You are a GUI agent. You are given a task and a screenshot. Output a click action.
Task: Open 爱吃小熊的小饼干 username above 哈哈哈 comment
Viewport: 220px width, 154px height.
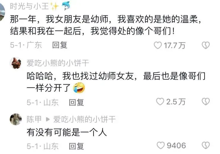click(58, 63)
